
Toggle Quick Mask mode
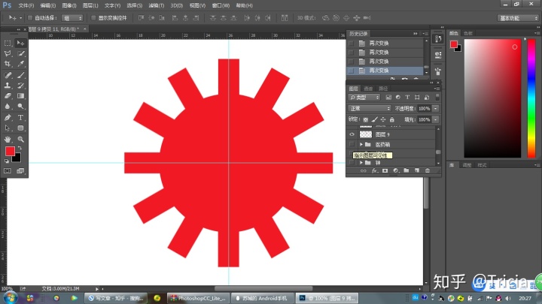(x=8, y=171)
